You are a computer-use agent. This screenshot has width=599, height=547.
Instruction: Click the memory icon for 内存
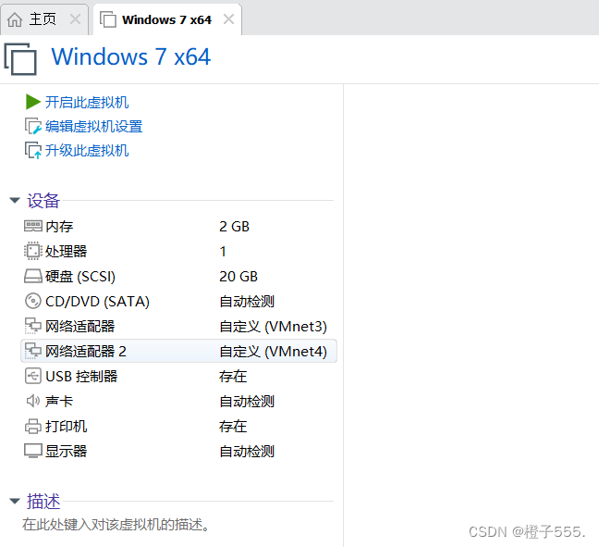[33, 226]
